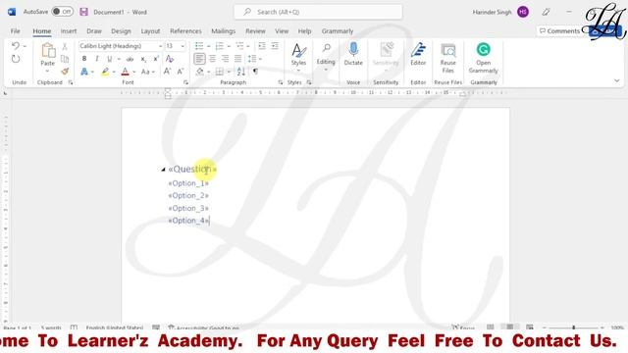Screen dimensions: 628x353
Task: Open the Paragraph dialog launcher
Action: coord(281,82)
